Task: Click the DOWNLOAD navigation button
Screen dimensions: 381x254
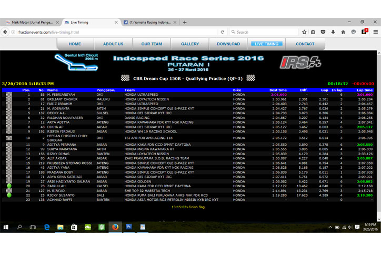Action: [x=228, y=44]
